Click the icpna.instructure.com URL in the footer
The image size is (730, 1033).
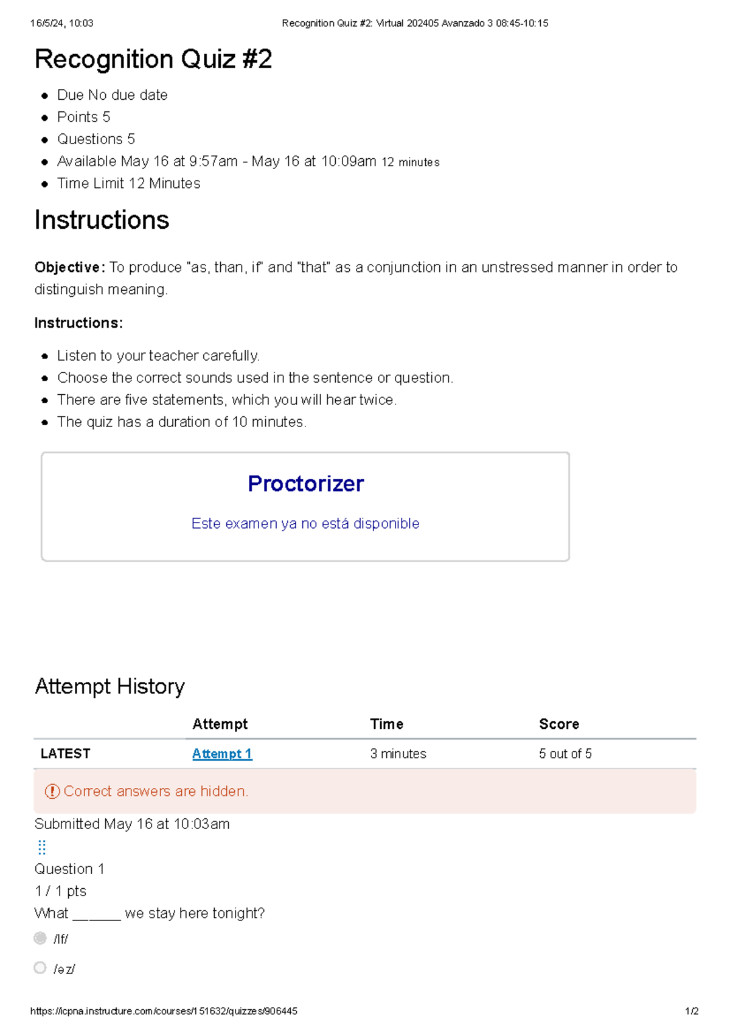coord(164,1011)
